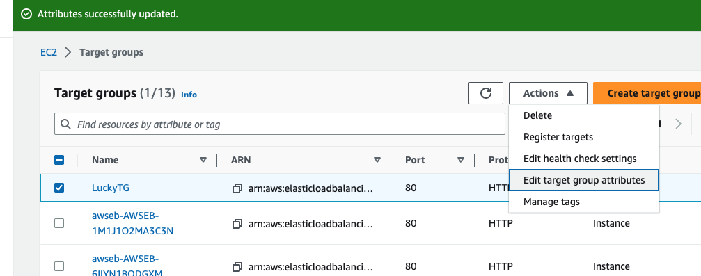Copy ARN icon in awseb-AWSEB-6IIYN1BODGXM row

coord(237,267)
